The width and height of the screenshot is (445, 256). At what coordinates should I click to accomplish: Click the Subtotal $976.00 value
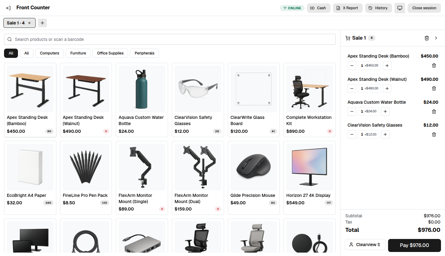click(x=432, y=216)
